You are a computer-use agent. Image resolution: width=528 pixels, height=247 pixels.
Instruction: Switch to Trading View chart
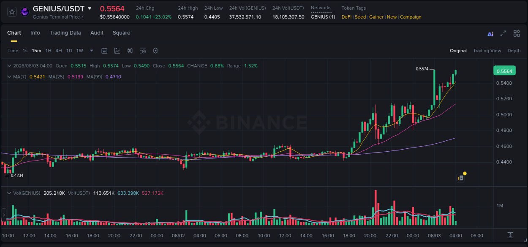(487, 51)
